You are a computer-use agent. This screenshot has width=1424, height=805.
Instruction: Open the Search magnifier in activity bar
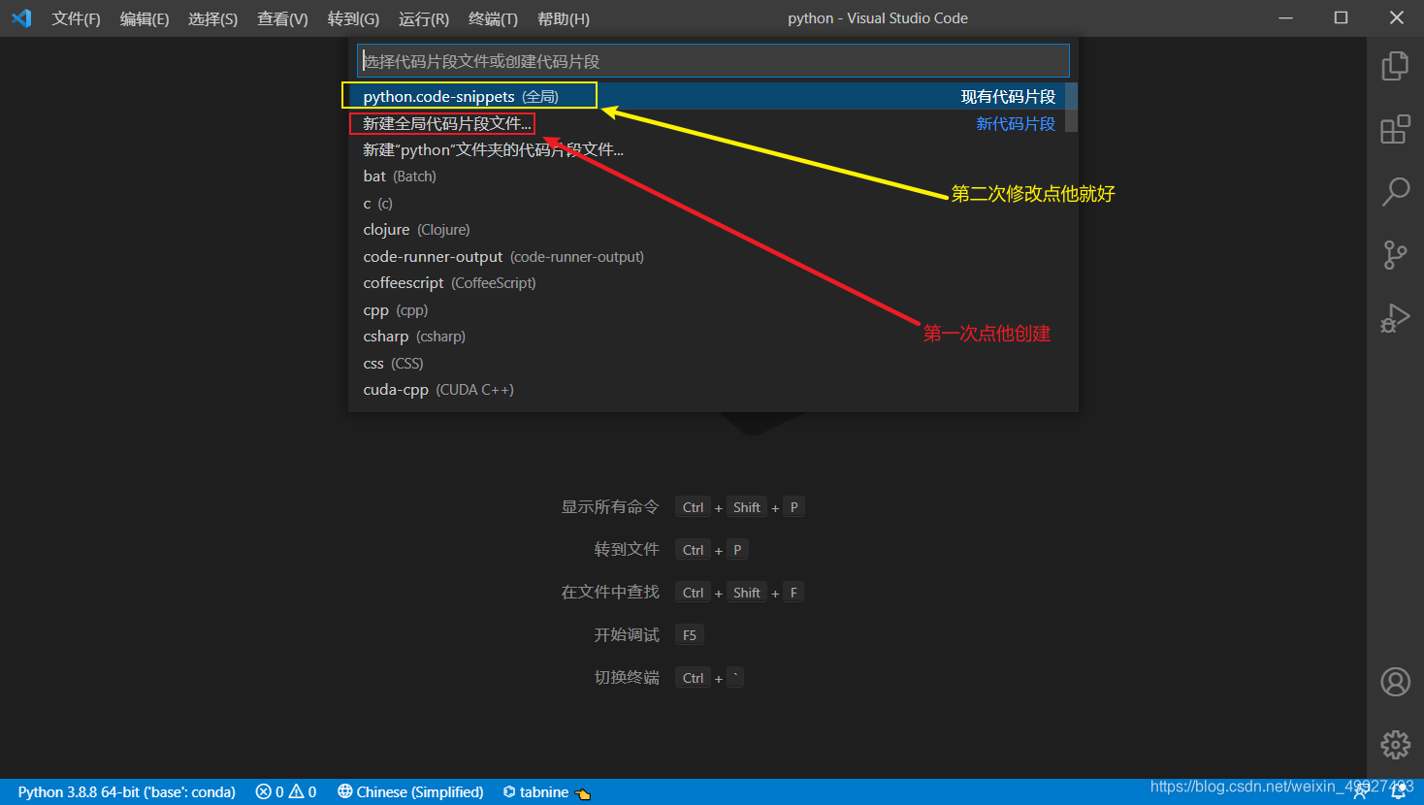(x=1395, y=192)
